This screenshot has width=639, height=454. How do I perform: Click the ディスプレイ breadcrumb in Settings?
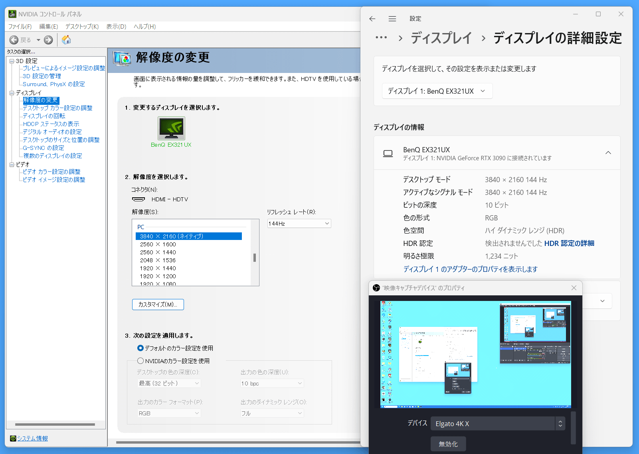point(441,38)
